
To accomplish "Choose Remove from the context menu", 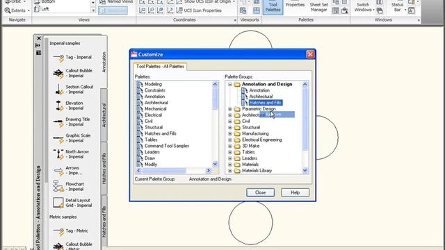I will [x=277, y=115].
